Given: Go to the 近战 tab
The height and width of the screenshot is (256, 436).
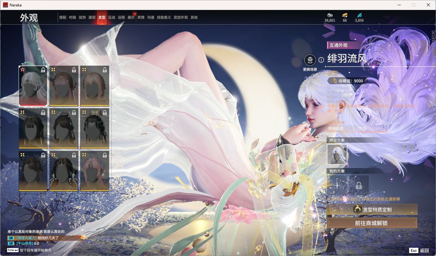Looking at the screenshot, I should pos(112,17).
